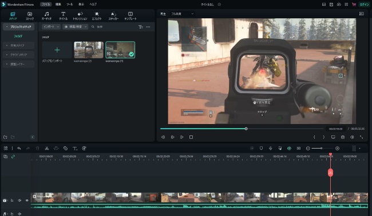372x216 pixels.
Task: Lock the video track
Action: (12, 201)
